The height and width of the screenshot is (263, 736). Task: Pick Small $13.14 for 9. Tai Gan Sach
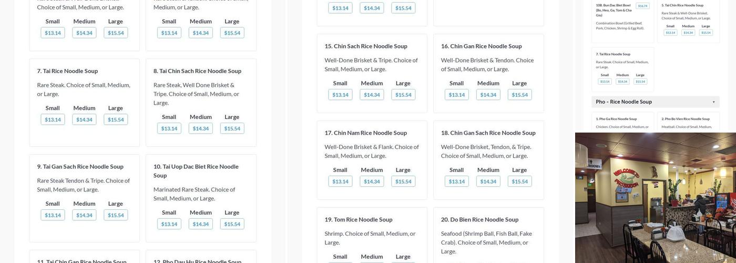[x=53, y=215]
